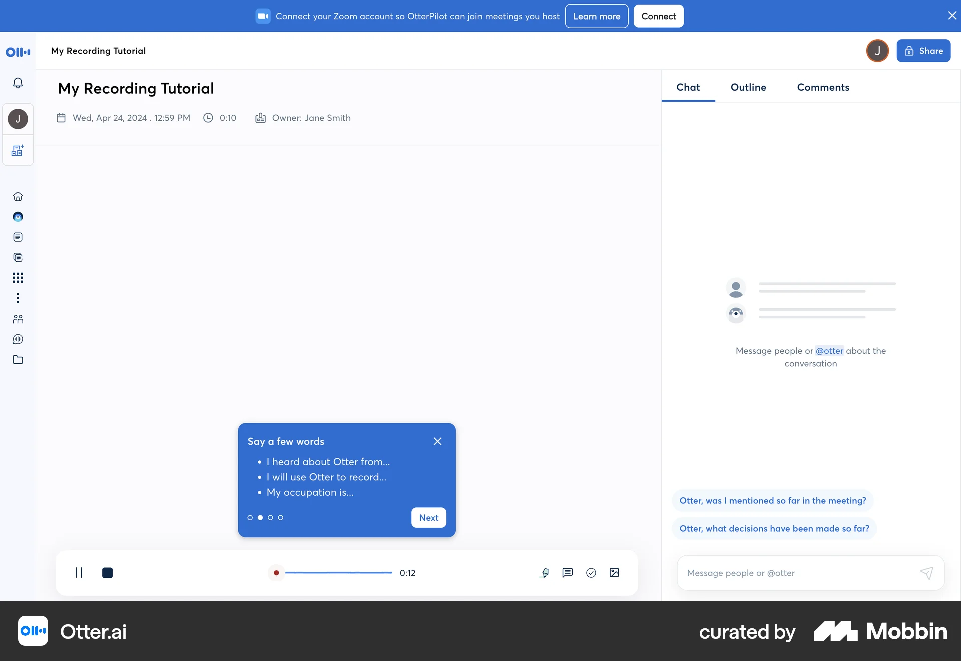
Task: Open the folders icon in the sidebar
Action: (18, 359)
